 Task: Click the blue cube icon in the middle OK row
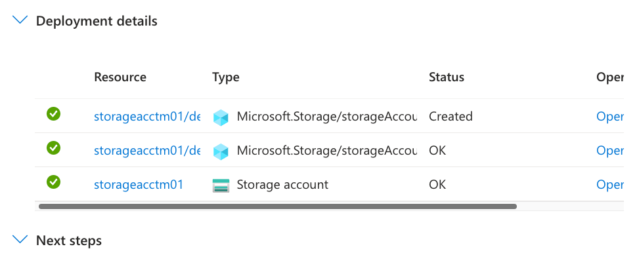click(221, 151)
